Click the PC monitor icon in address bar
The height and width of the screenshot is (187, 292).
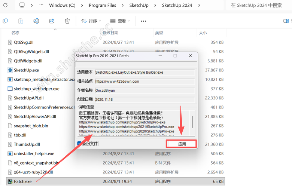(22, 6)
